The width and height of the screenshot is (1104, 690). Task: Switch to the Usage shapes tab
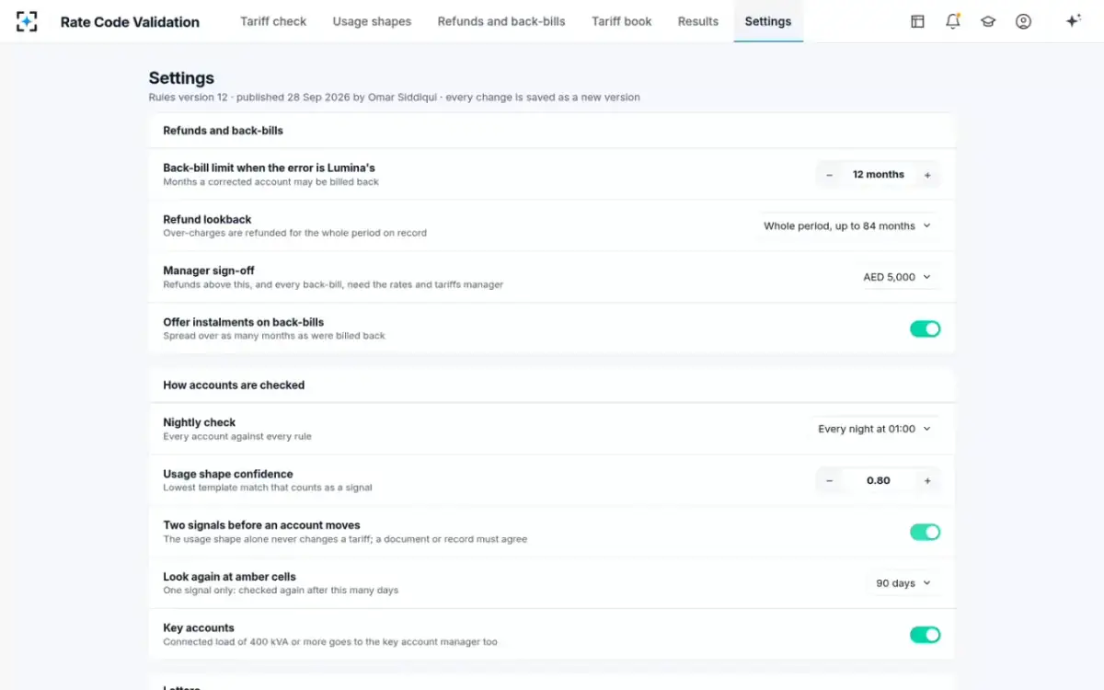click(x=372, y=21)
